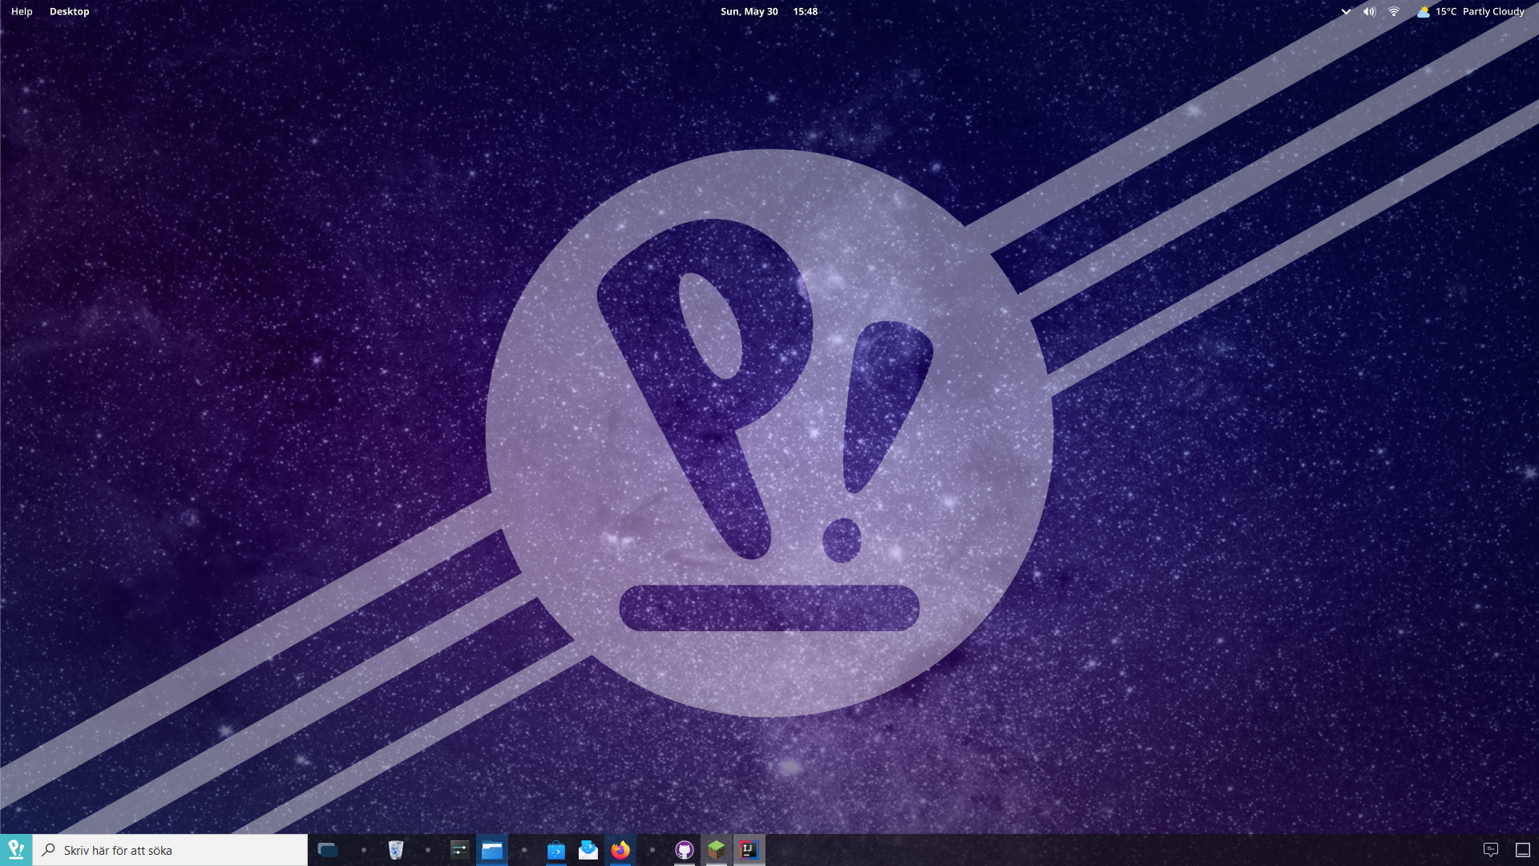The height and width of the screenshot is (866, 1539).
Task: Open the Help menu
Action: pyautogui.click(x=22, y=11)
